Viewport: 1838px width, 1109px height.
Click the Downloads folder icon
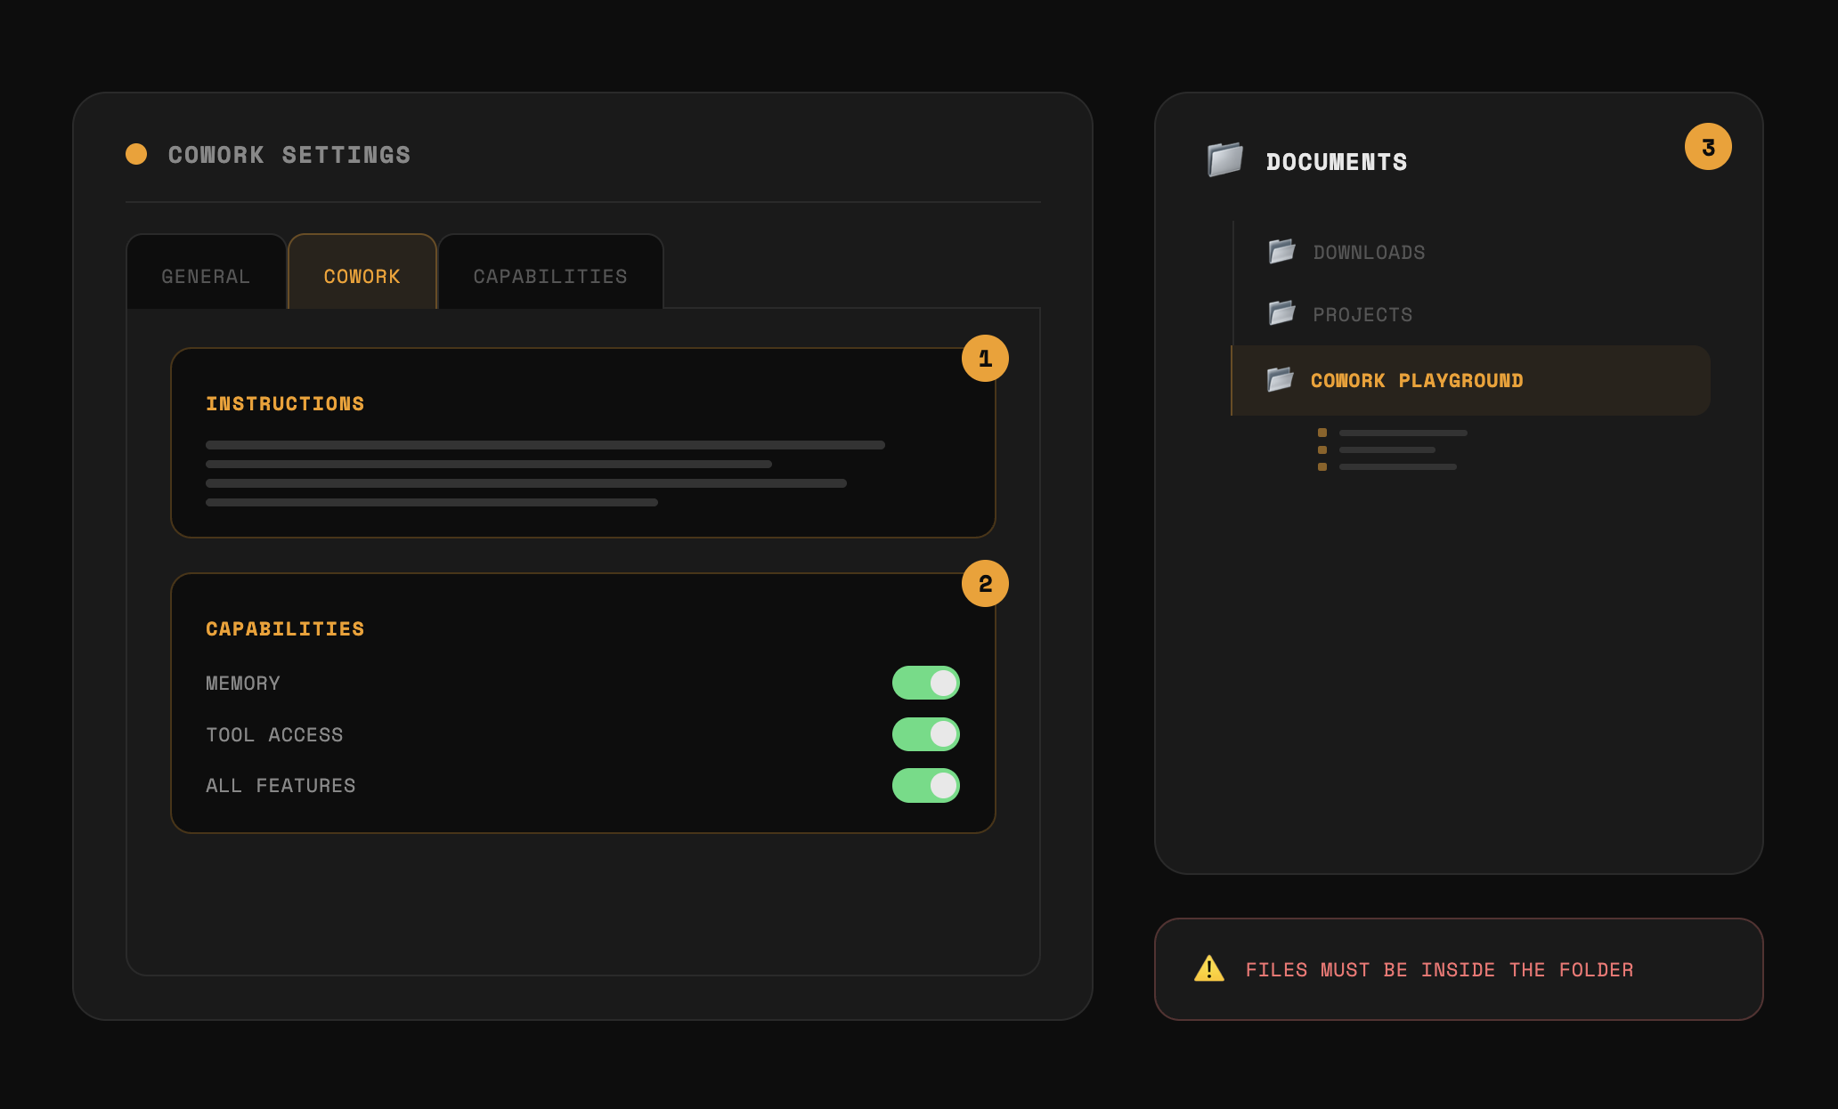click(x=1281, y=252)
